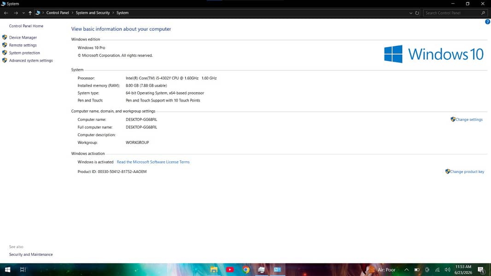The image size is (491, 276).
Task: Click the search magnifier icon
Action: (x=483, y=13)
